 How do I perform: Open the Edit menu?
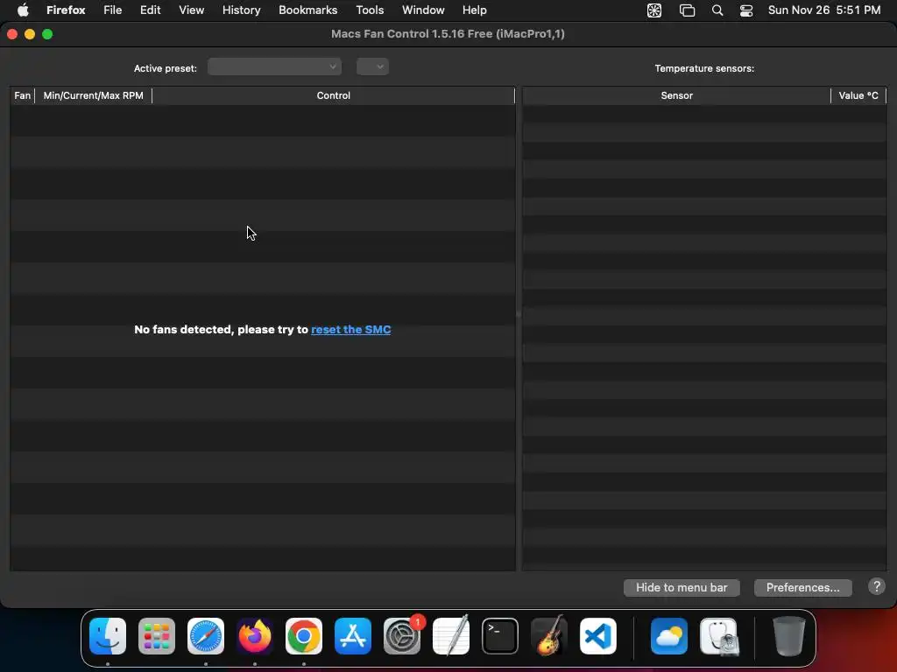151,10
